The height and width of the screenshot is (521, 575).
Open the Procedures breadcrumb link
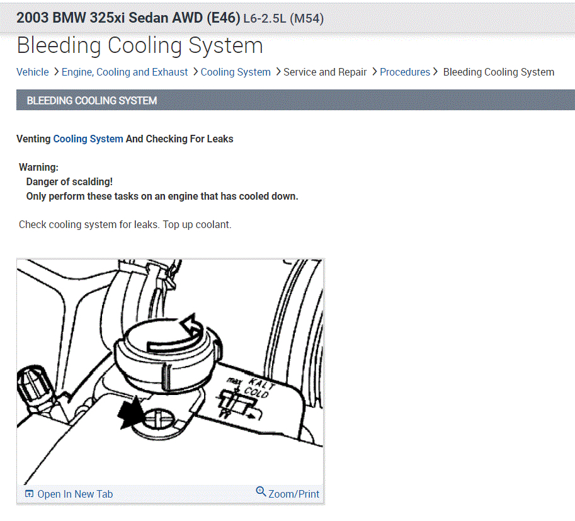[x=405, y=72]
